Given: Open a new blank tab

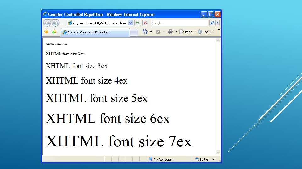Looking at the screenshot, I should coord(134,32).
